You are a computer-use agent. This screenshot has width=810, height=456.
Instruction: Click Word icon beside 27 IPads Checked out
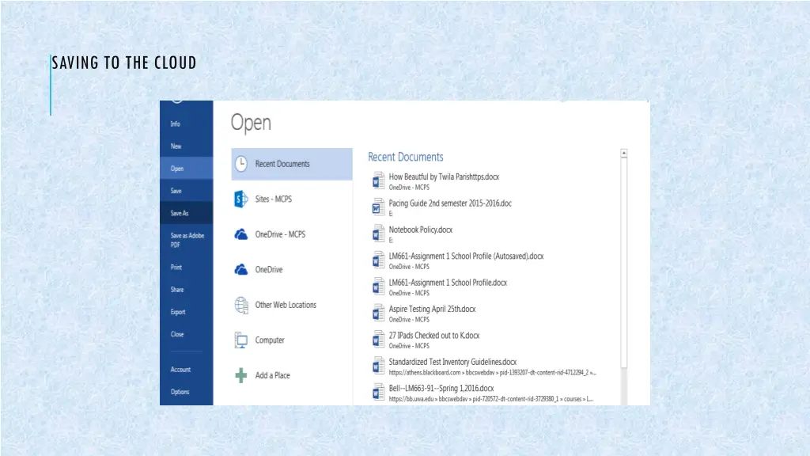[x=379, y=340]
